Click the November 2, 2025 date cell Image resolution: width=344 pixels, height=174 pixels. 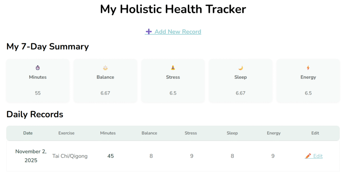(x=31, y=156)
